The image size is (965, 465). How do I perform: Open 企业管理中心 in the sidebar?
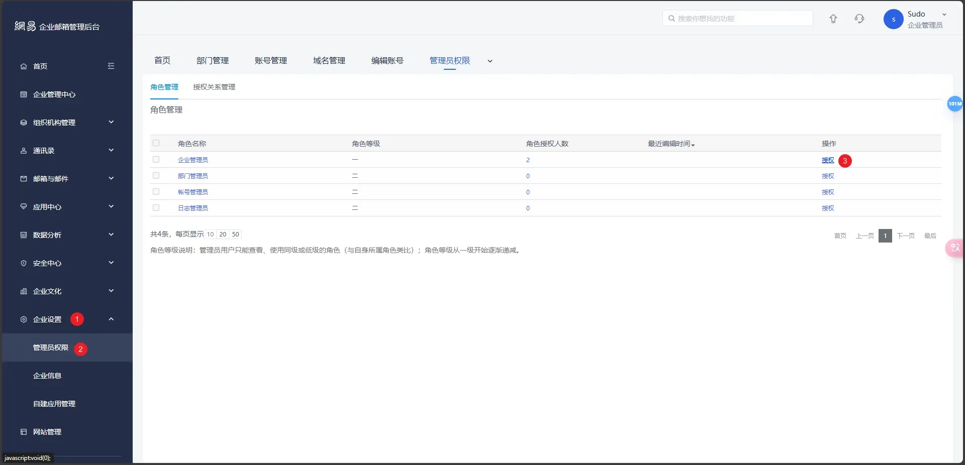click(x=54, y=94)
